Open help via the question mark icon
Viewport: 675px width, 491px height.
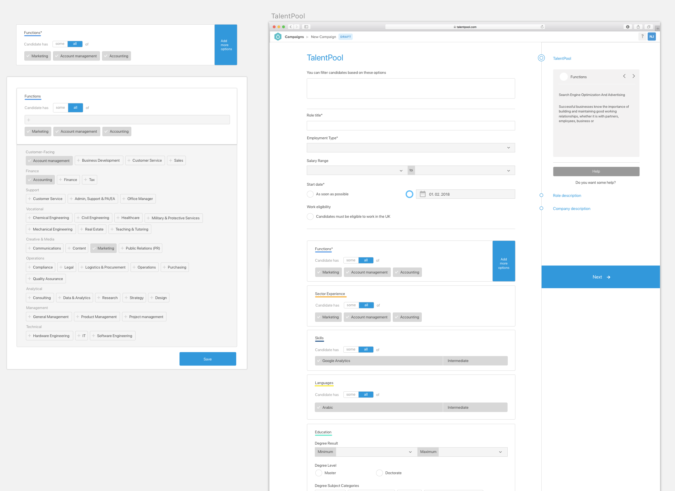[642, 36]
